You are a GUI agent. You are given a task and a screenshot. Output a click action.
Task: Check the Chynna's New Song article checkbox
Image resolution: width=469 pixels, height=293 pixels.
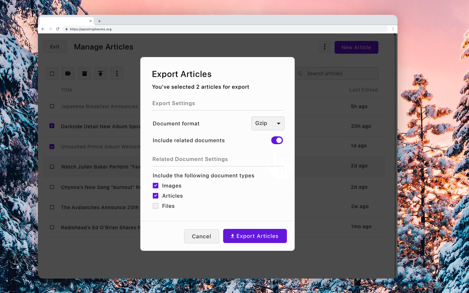click(x=52, y=187)
